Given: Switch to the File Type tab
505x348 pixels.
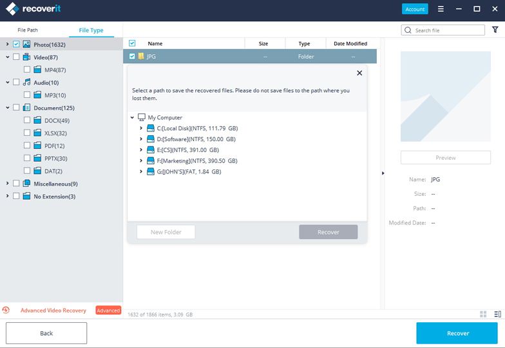Looking at the screenshot, I should 91,30.
